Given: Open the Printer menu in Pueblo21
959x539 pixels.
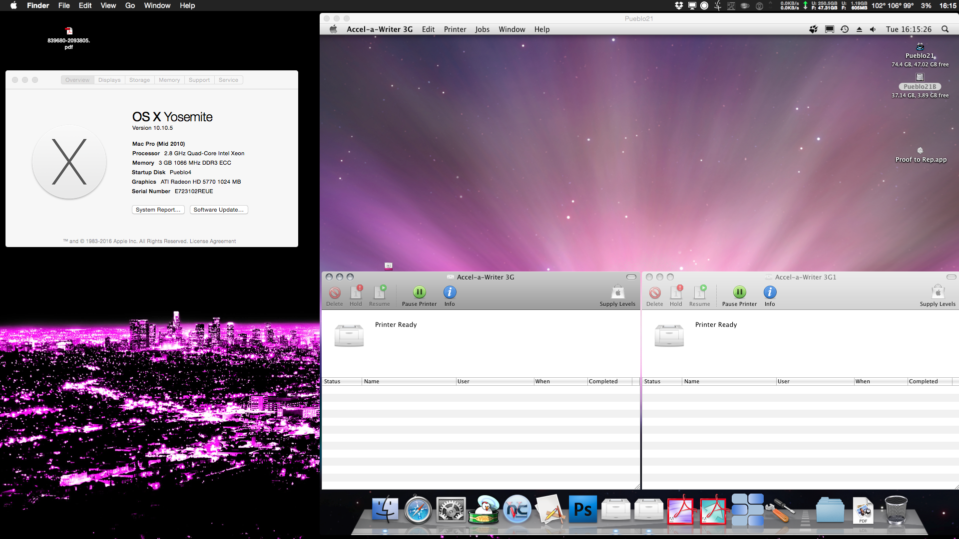Looking at the screenshot, I should coord(455,29).
